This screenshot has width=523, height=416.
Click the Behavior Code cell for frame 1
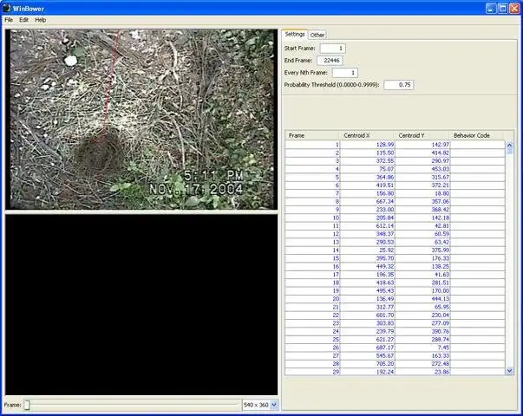click(478, 145)
